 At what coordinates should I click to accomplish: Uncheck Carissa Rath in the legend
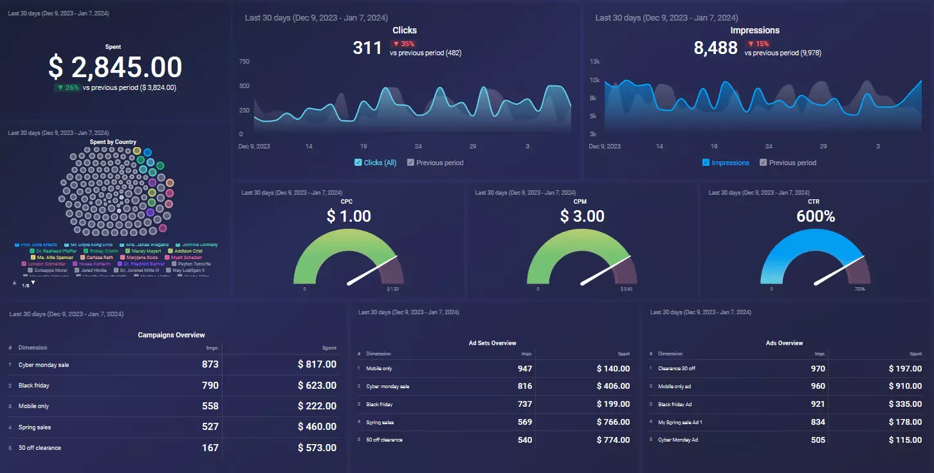[x=82, y=257]
